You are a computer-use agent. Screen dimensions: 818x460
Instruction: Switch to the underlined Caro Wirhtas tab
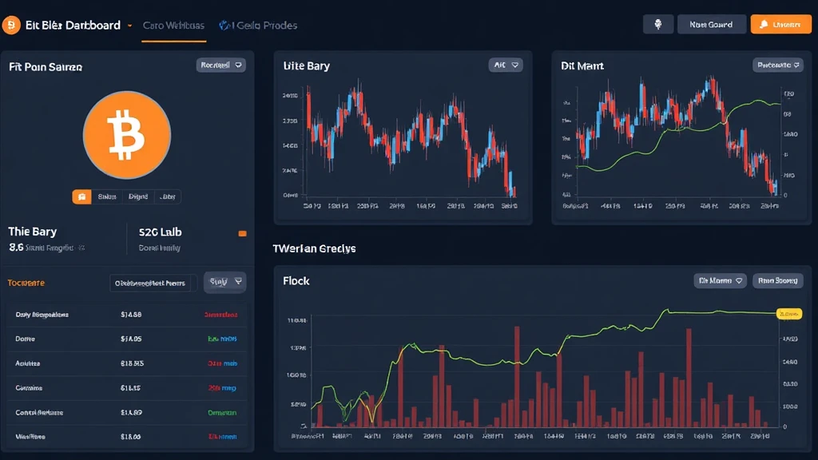pos(173,26)
